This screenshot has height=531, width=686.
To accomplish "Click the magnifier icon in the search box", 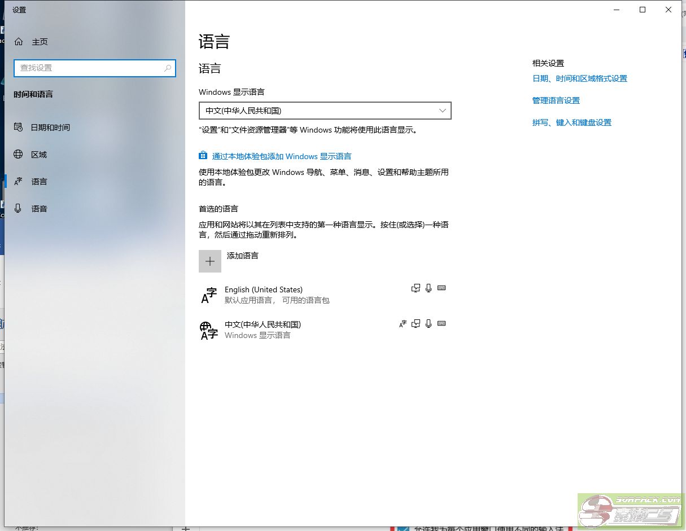I will tap(168, 68).
